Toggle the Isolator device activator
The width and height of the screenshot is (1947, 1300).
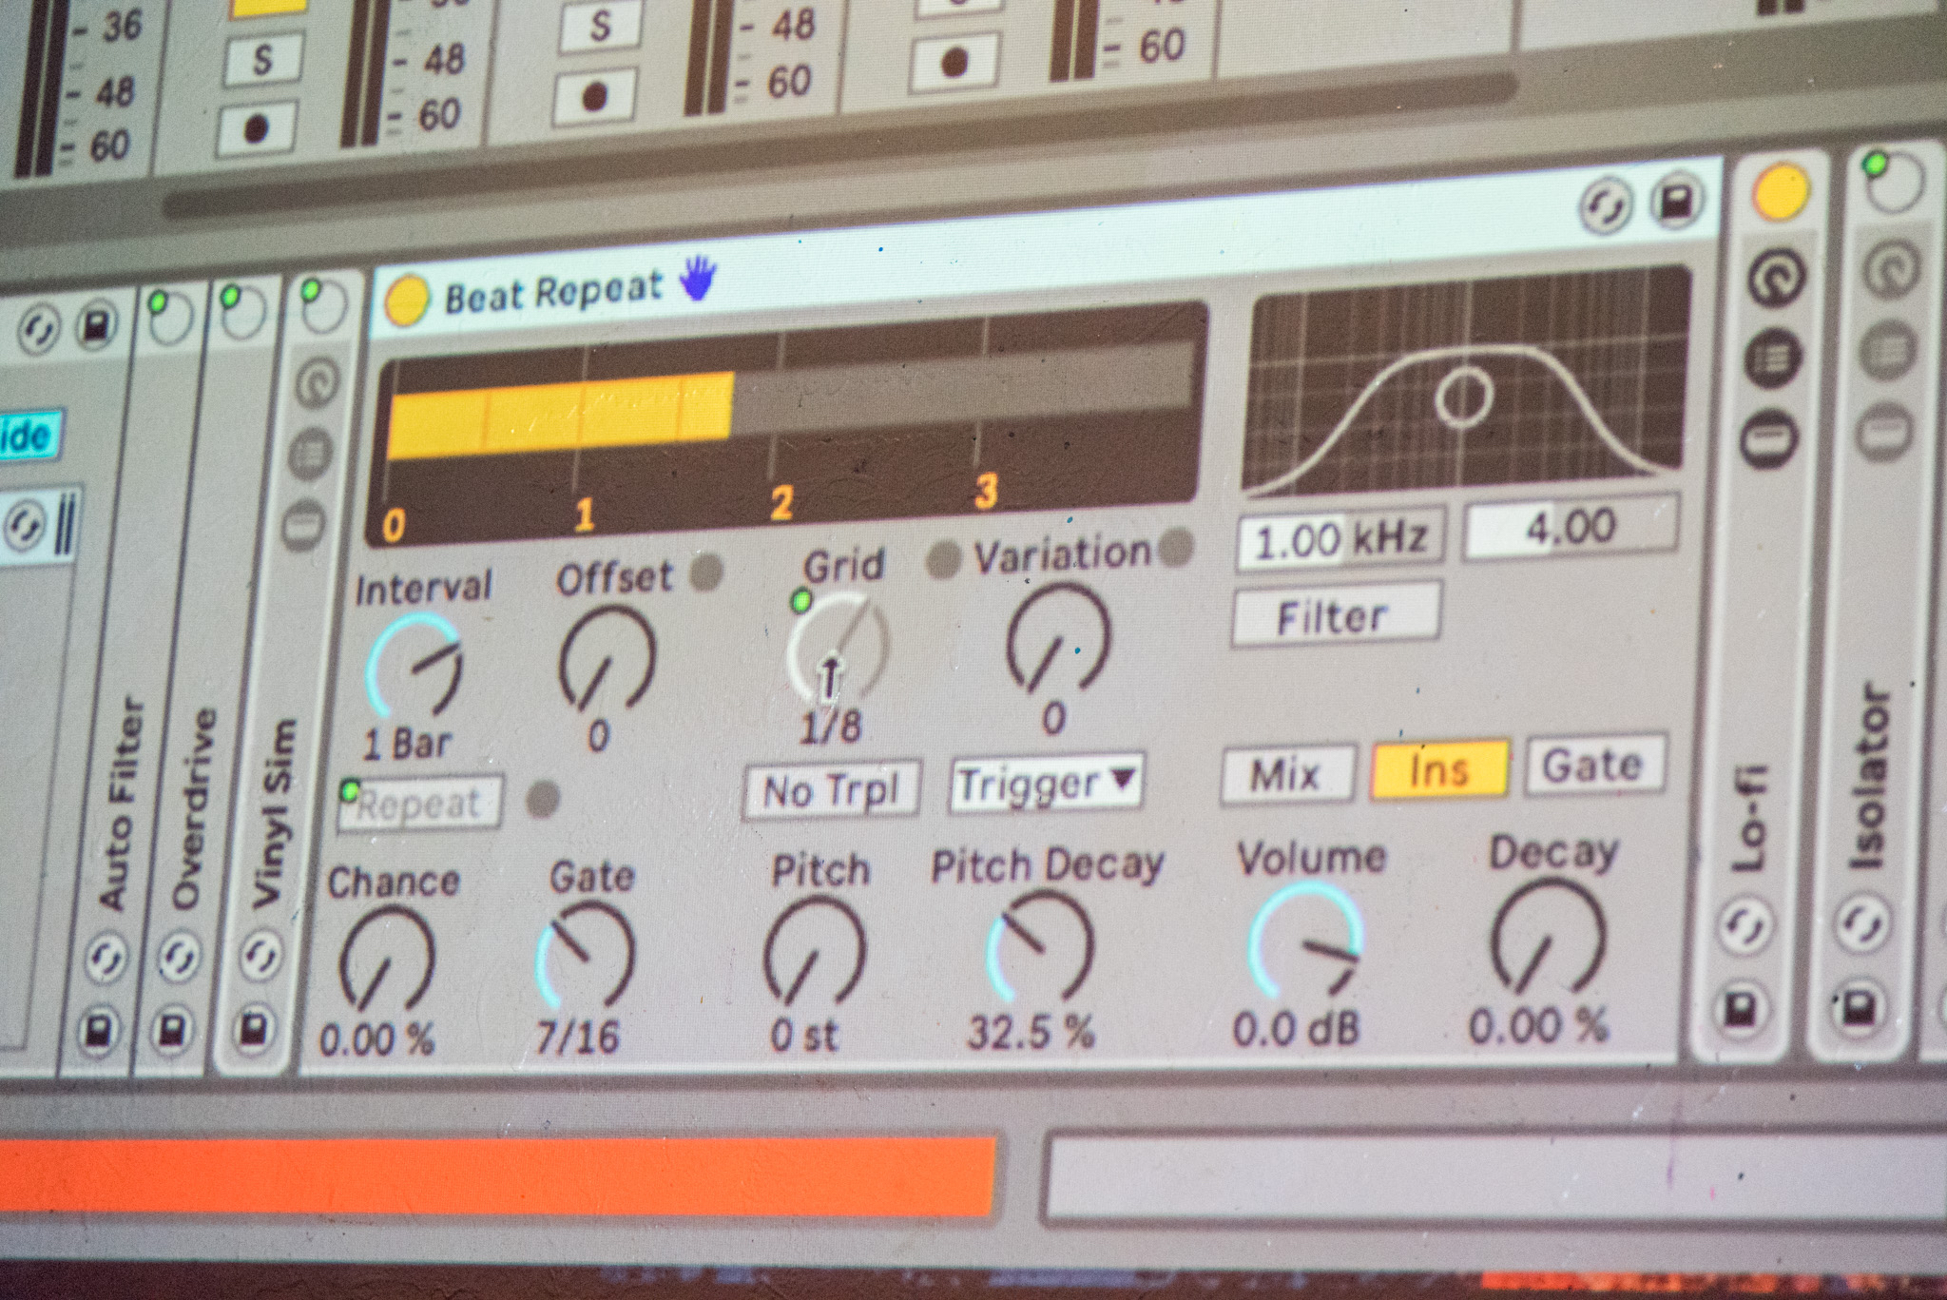tap(1893, 180)
